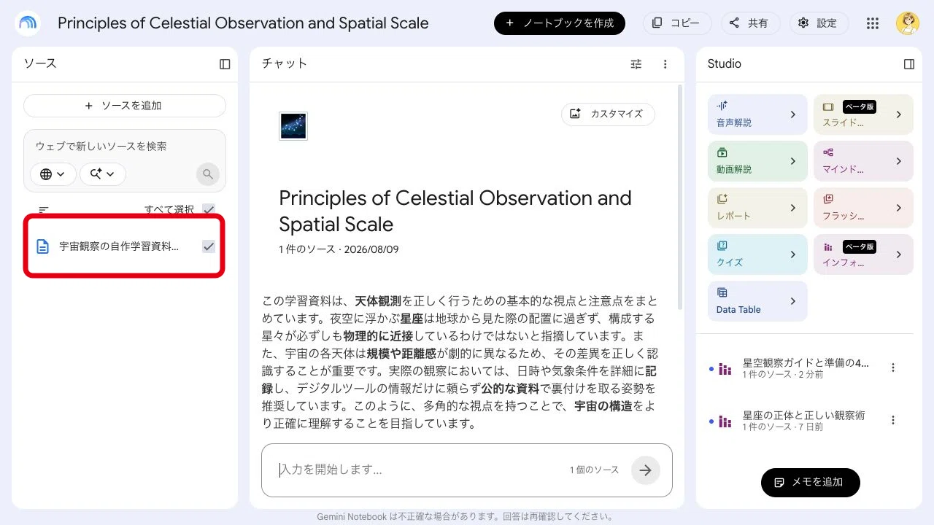Screen dimensions: 934x525
Task: Click the ノートブックを作成 button
Action: [560, 23]
